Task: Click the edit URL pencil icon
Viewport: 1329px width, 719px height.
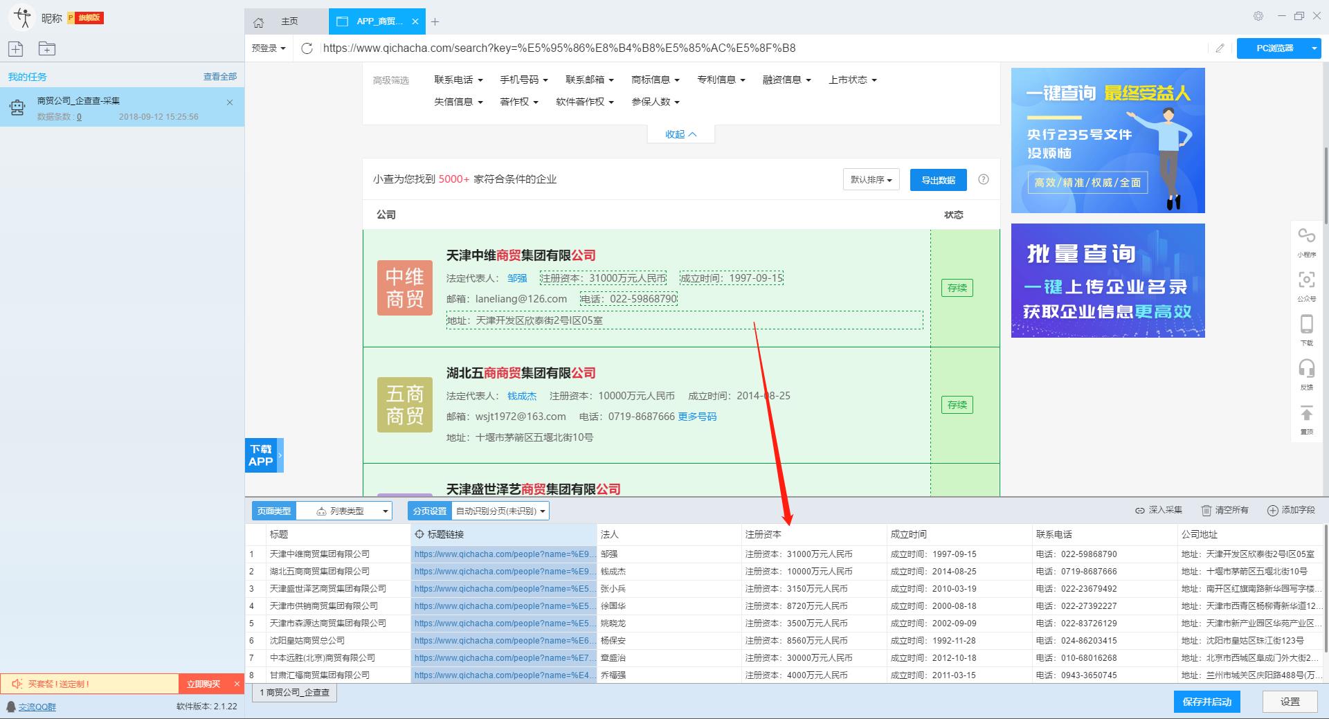Action: (1220, 48)
